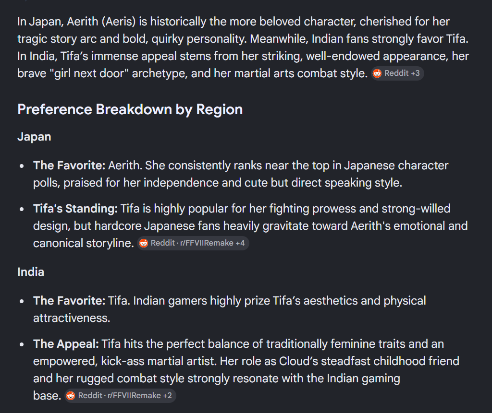Image resolution: width=492 pixels, height=413 pixels.
Task: Click the 'Preference Breakdown by Region' heading
Action: coord(130,109)
